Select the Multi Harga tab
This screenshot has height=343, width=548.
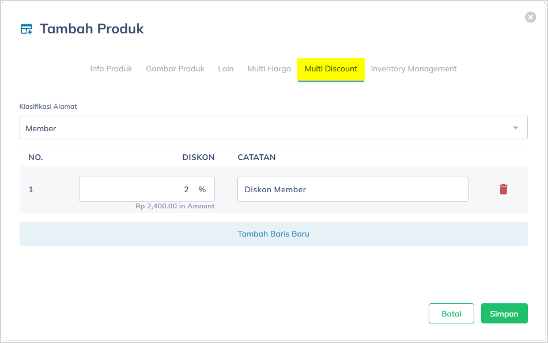tap(269, 68)
